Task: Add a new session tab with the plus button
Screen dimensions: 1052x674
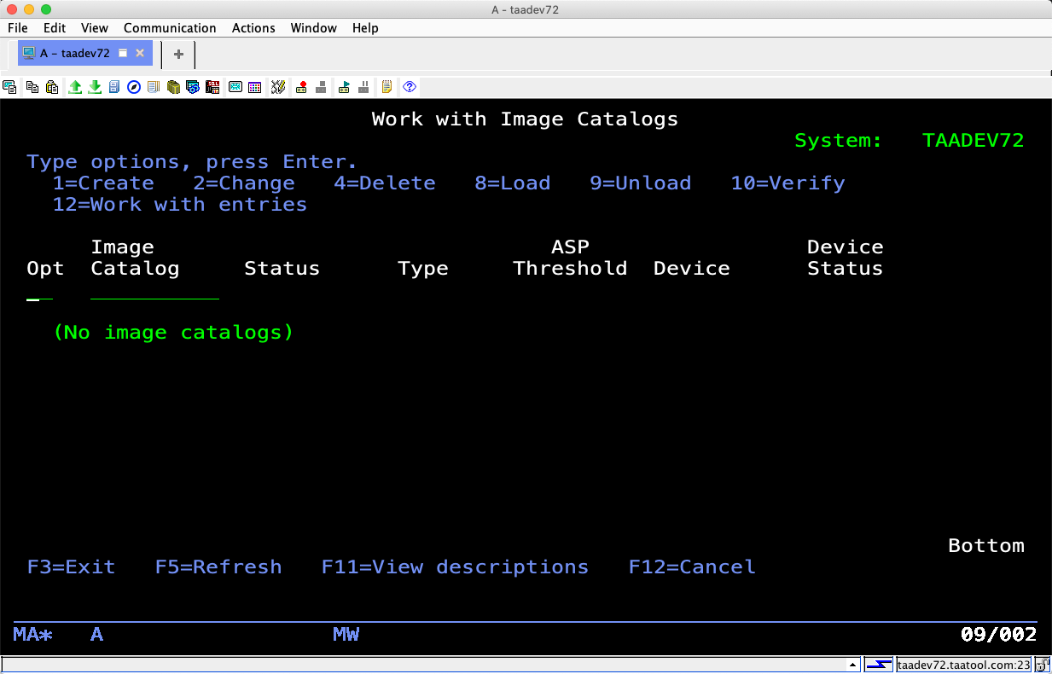Action: tap(178, 54)
